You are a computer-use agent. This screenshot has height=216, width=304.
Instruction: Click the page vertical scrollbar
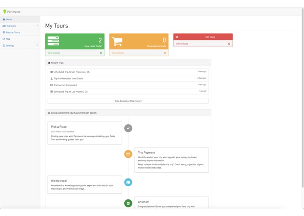(303, 99)
